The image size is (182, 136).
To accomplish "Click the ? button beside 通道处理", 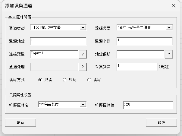I will [x=83, y=67].
